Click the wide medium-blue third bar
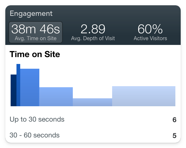 (x=30, y=87)
